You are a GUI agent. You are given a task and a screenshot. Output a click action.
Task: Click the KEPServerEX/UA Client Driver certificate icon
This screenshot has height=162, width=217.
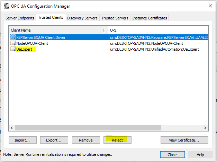click(13, 37)
